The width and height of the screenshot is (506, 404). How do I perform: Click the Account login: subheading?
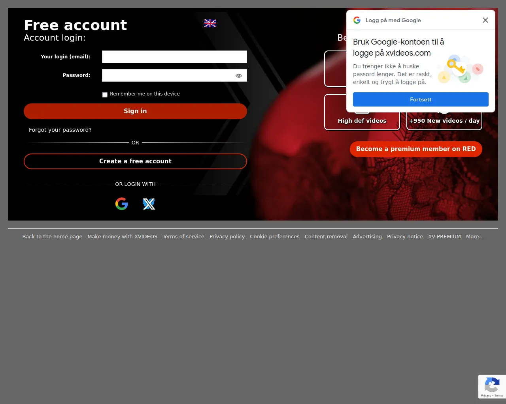[55, 38]
